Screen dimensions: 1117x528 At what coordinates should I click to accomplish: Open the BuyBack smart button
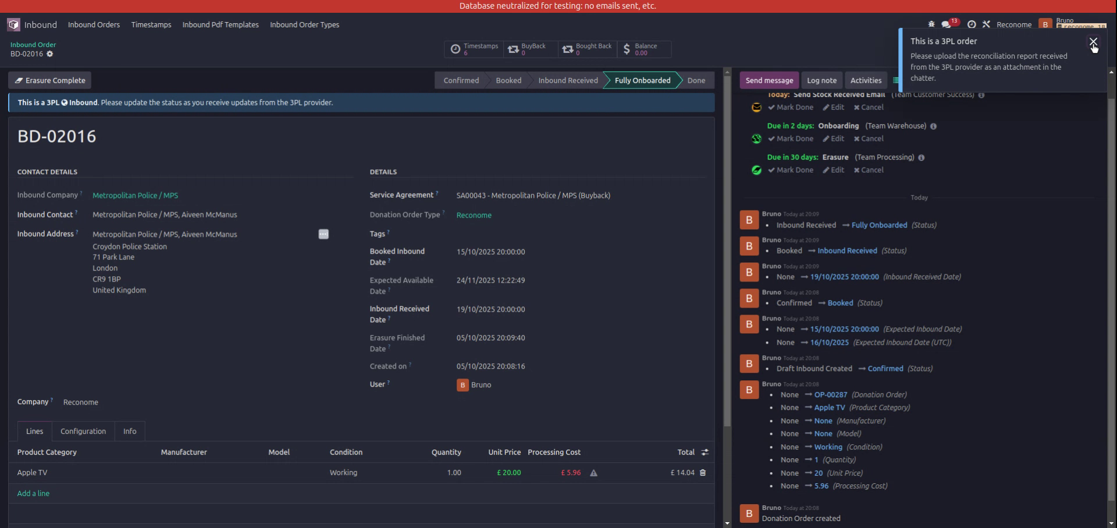pos(528,49)
